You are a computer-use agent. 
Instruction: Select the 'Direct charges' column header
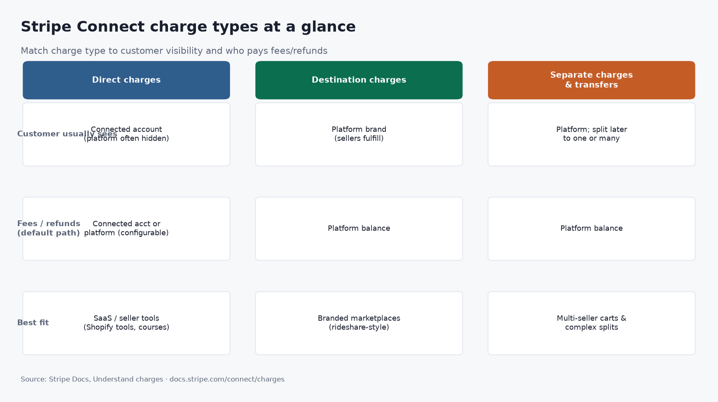[x=126, y=80]
